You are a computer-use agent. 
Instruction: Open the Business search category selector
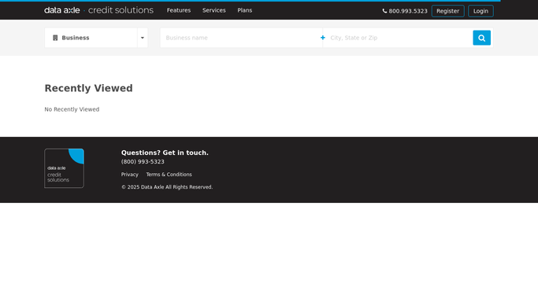click(91, 38)
